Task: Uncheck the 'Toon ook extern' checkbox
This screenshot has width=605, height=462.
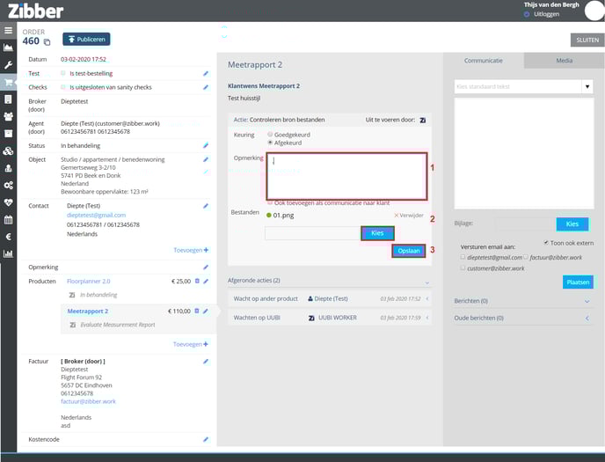Action: [x=546, y=243]
